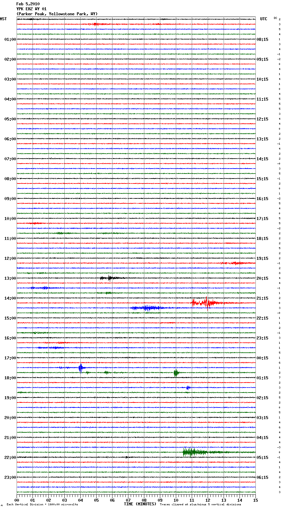Click the minute axis tick label '09'
Viewport: 282px width, 509px height.
coord(160,500)
